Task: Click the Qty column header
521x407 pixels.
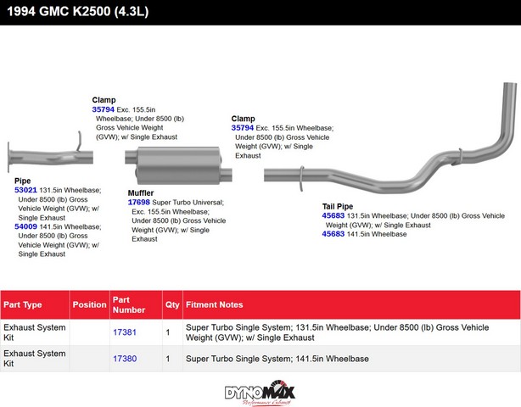Action: pos(171,304)
